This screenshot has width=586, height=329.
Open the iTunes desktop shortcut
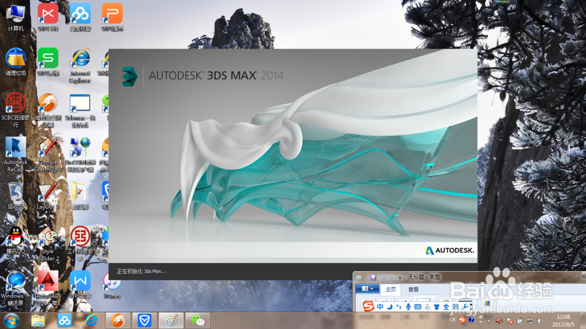(112, 285)
